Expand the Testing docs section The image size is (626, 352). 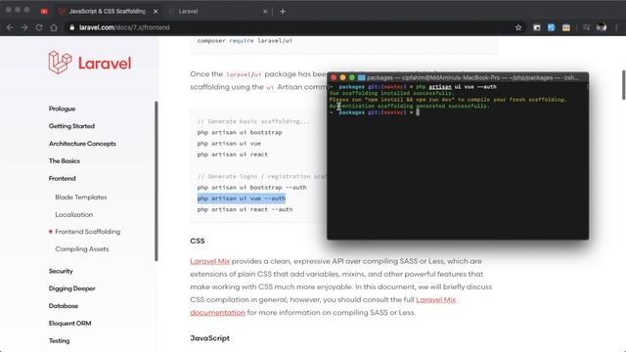tap(59, 341)
